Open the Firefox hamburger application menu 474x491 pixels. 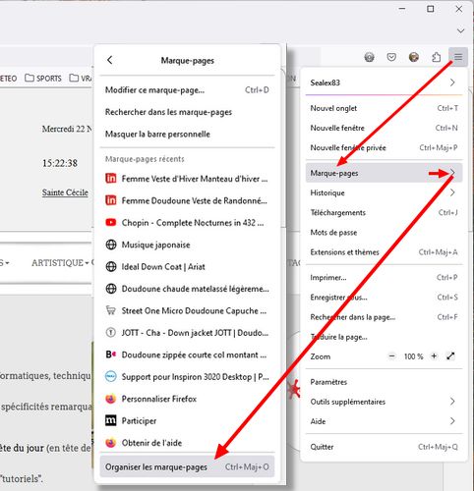(x=458, y=57)
